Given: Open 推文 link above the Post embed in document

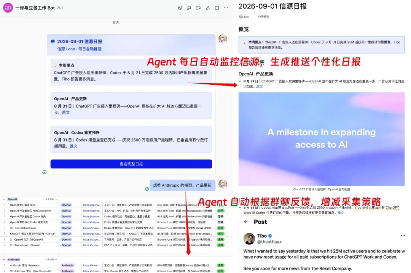Looking at the screenshot, I should pos(341,213).
